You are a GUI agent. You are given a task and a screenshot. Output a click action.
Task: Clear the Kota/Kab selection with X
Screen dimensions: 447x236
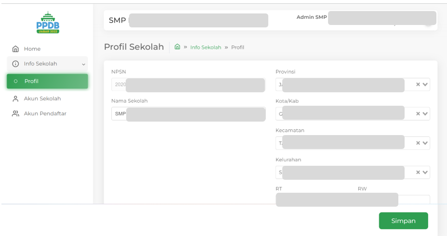[418, 114]
